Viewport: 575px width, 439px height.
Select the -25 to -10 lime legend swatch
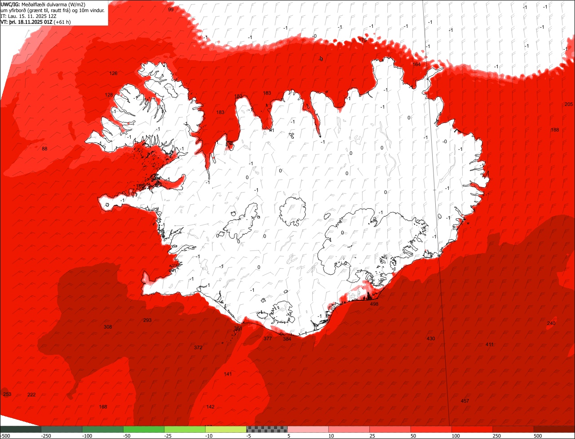pos(185,429)
